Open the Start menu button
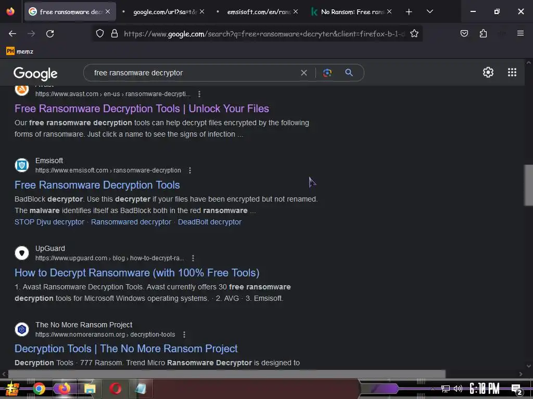The width and height of the screenshot is (533, 399). point(12,389)
